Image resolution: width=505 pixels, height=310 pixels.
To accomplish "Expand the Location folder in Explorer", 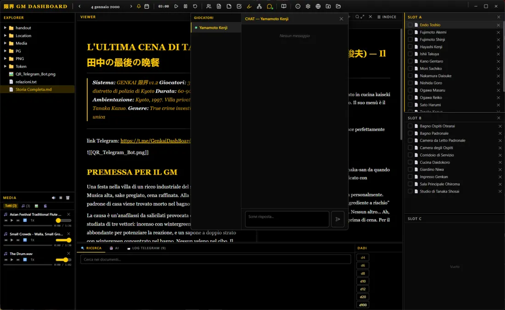I will 6,36.
